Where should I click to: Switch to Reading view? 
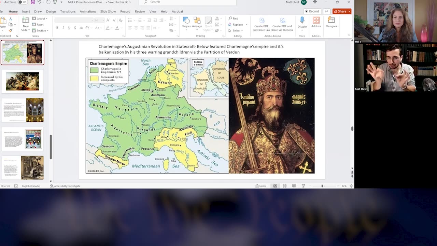pos(294,186)
